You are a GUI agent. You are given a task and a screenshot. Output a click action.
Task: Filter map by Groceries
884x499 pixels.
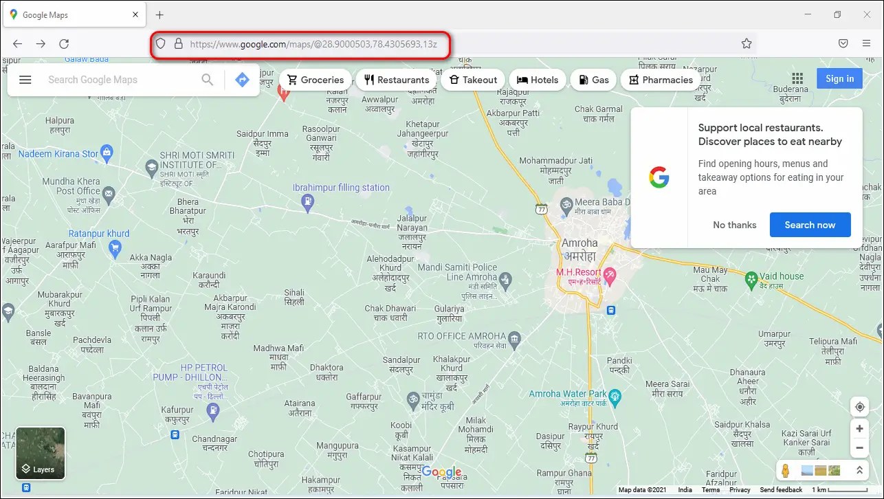click(316, 80)
